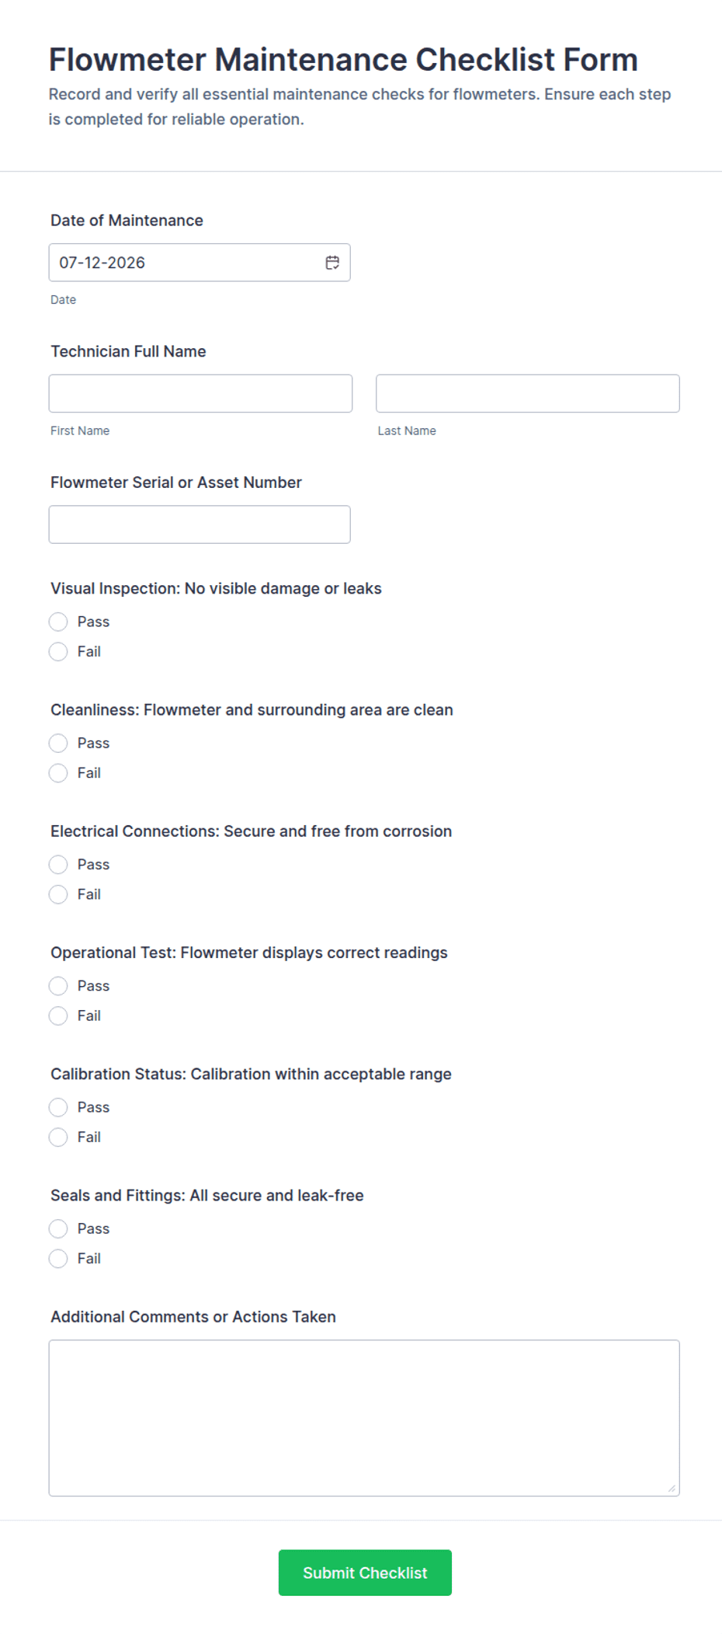Image resolution: width=722 pixels, height=1634 pixels.
Task: Mark Cleanliness check as Pass
Action: point(58,743)
